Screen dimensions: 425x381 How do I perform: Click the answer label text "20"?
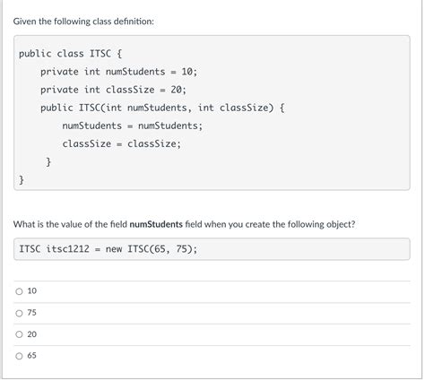(32, 334)
